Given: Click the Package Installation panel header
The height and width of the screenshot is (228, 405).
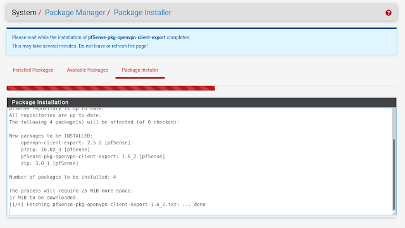Looking at the screenshot, I should 201,103.
